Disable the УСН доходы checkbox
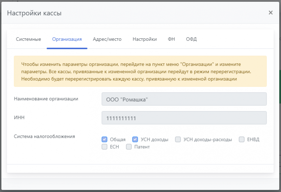Image resolution: width=281 pixels, height=192 pixels. pos(135,139)
